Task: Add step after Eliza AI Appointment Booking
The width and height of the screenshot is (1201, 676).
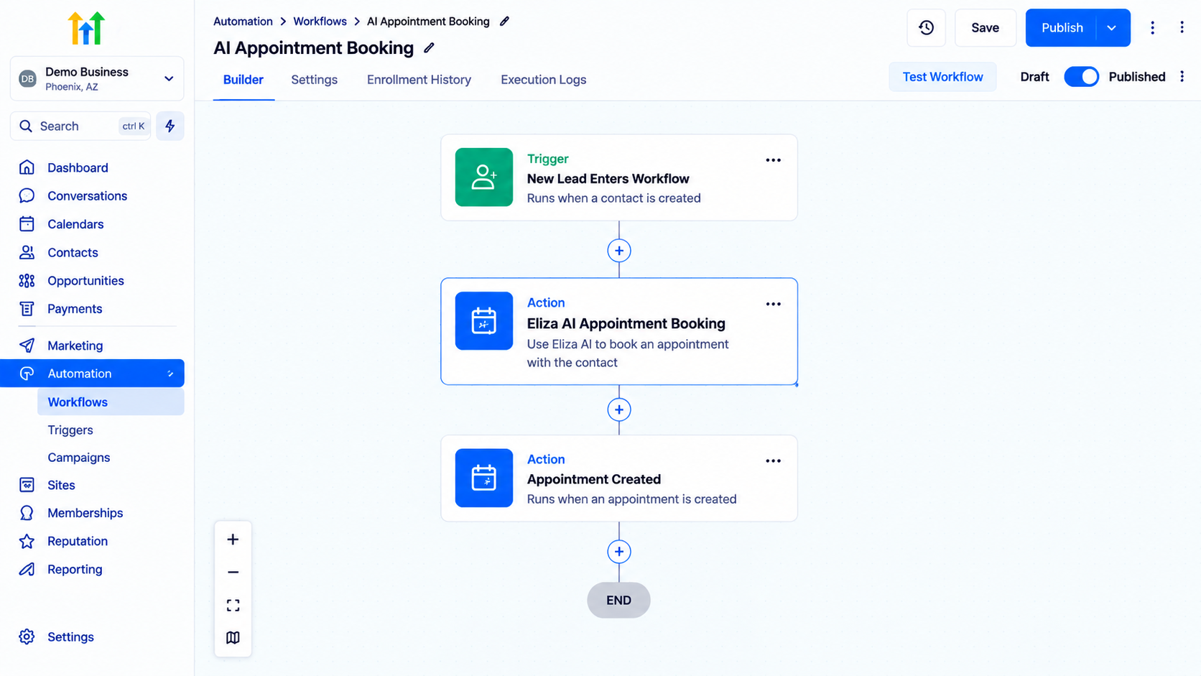Action: [619, 409]
